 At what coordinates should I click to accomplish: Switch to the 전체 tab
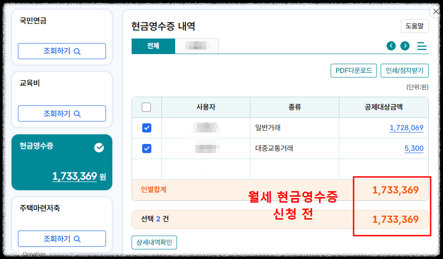tap(153, 46)
